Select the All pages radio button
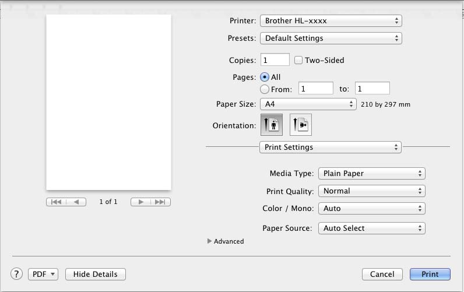 pyautogui.click(x=265, y=77)
